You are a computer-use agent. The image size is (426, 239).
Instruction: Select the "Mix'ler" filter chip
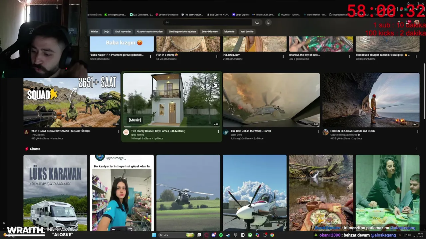pos(95,32)
